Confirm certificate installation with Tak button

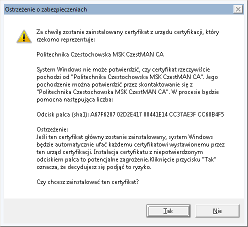[168, 211]
